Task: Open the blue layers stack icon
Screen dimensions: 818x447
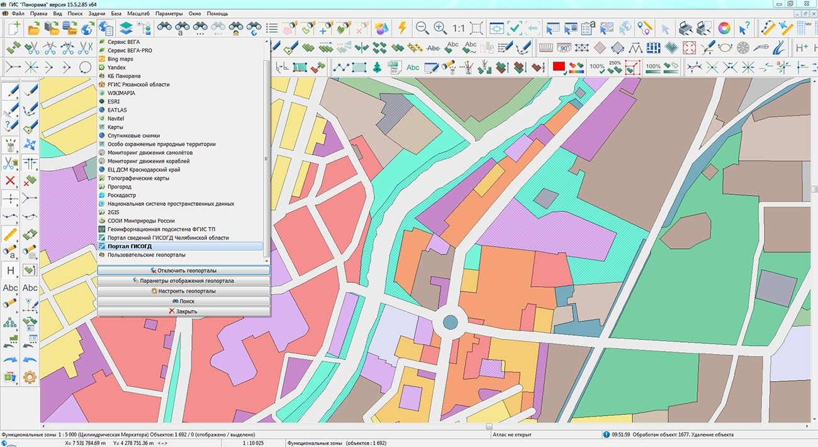Action: [x=126, y=28]
